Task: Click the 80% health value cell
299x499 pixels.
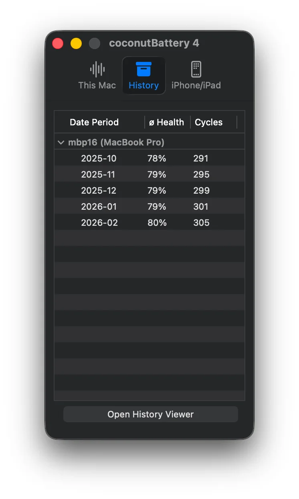Action: point(157,223)
